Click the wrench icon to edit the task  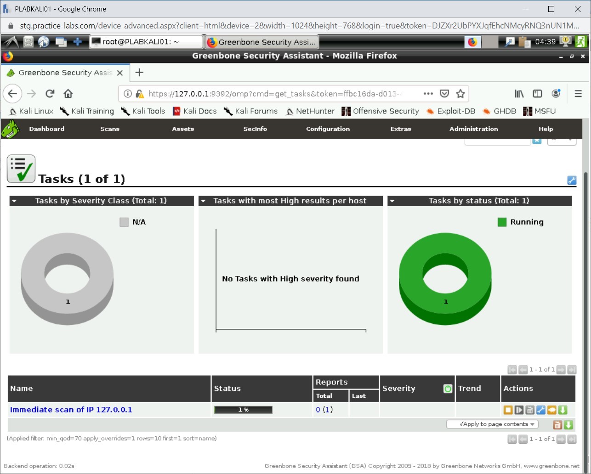click(541, 410)
